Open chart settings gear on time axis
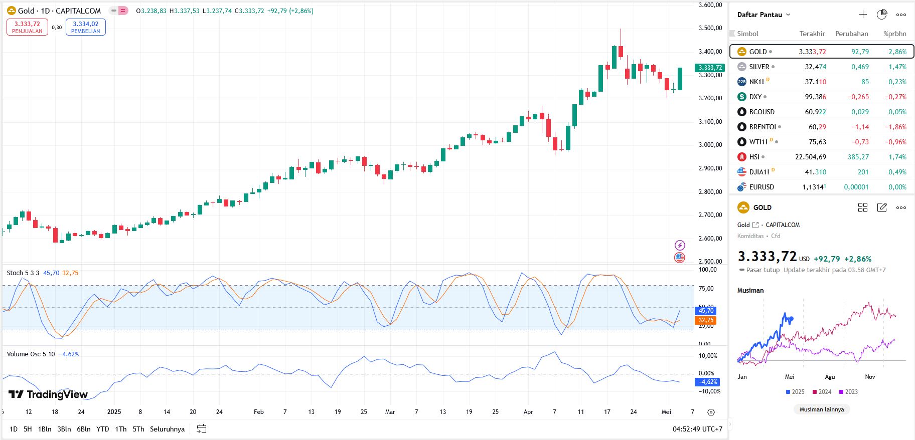Screen dimensions: 915x440 click(x=711, y=412)
